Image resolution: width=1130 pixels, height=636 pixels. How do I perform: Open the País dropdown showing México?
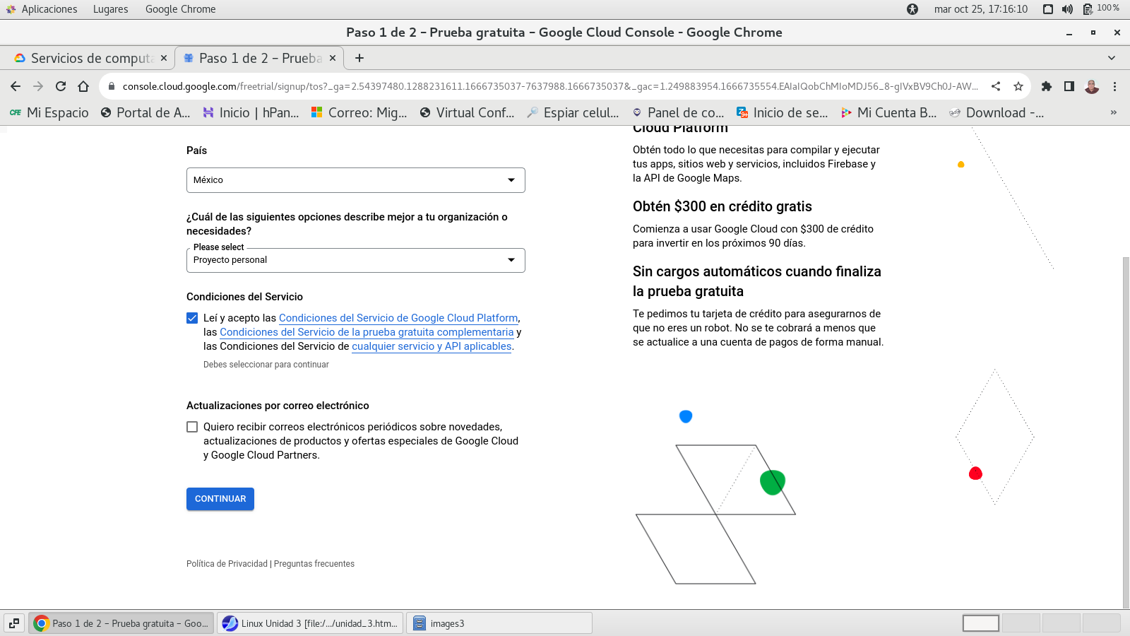pos(355,180)
